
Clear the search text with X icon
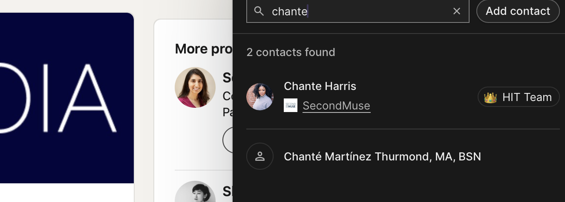click(x=457, y=11)
